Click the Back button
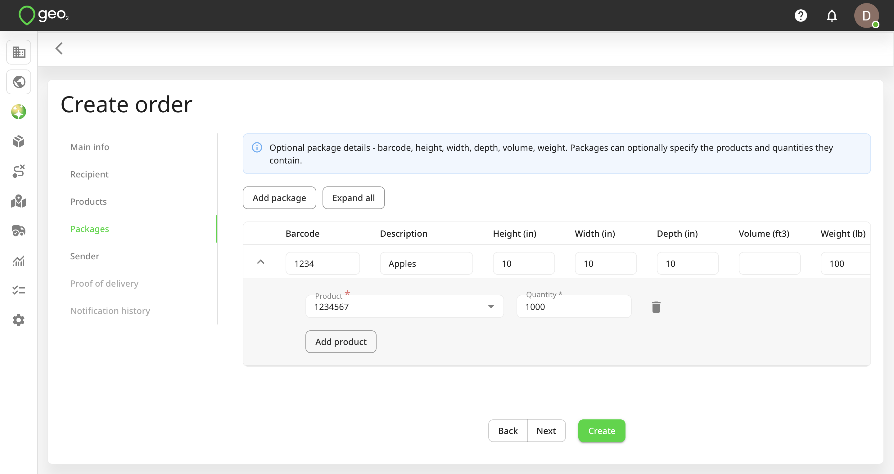The width and height of the screenshot is (894, 474). 508,431
